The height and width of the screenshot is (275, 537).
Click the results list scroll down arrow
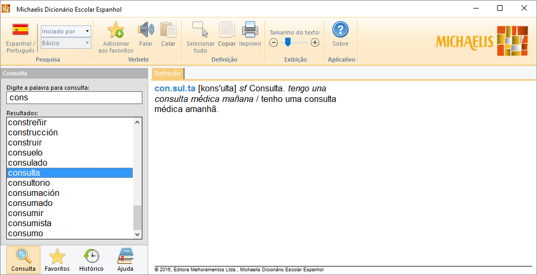138,234
